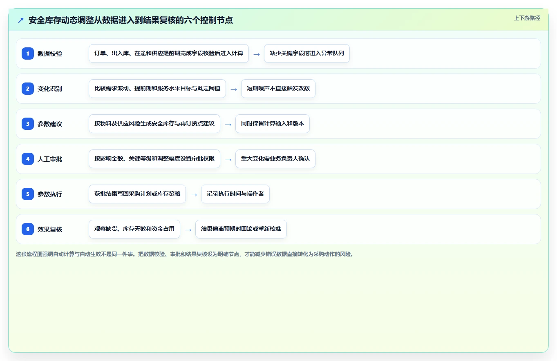Click the title 安全库存动态调整从数据进入到结果复核的六个控制节点
Viewport: 557px width, 361px height.
[x=131, y=20]
